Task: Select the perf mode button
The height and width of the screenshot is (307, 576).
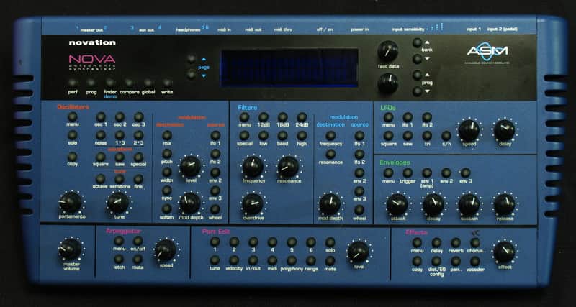Action: tap(73, 83)
